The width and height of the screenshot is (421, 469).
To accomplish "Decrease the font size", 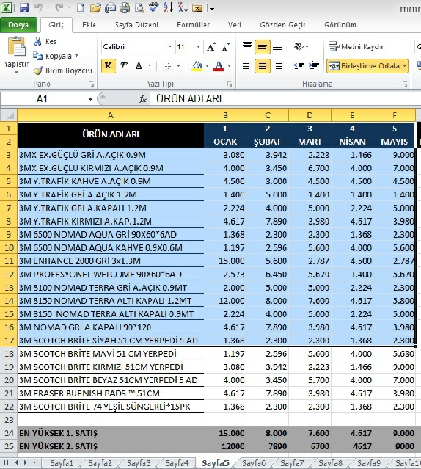I will point(226,47).
